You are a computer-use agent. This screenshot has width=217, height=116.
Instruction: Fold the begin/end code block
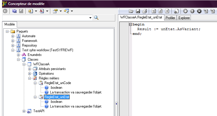[130, 24]
